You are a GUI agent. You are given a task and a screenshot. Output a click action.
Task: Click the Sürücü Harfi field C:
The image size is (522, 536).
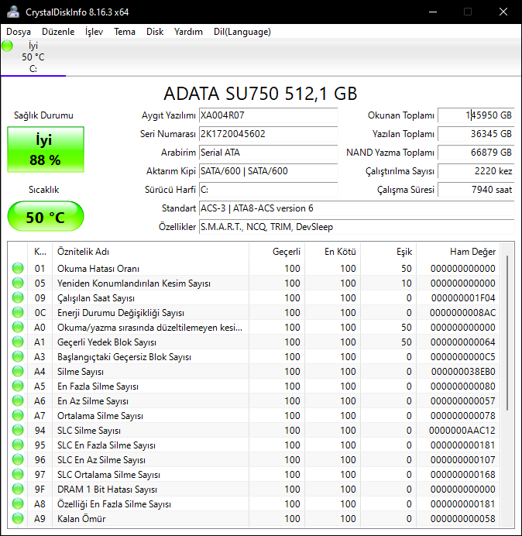coord(268,190)
